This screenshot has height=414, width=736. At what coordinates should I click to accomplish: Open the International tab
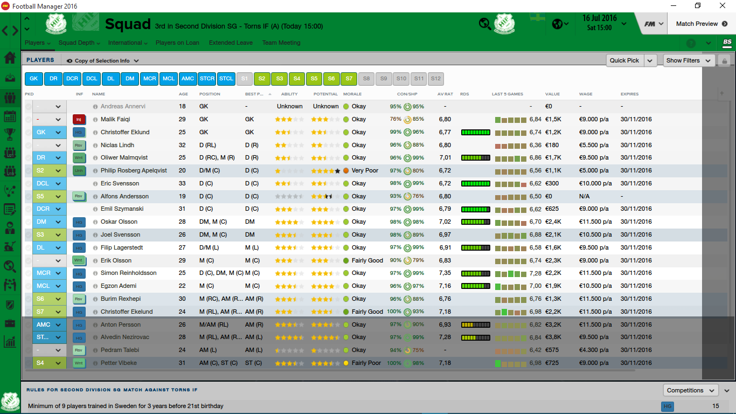coord(128,43)
